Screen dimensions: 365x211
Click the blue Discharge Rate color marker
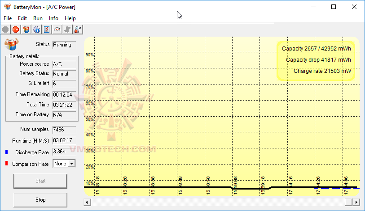click(7, 152)
